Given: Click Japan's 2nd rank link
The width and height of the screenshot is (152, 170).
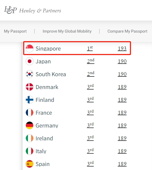Looking at the screenshot, I should pos(91,61).
